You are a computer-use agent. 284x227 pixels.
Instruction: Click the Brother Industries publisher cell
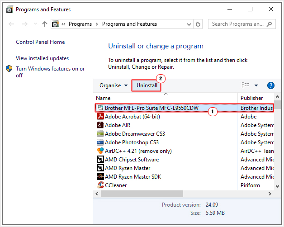point(257,108)
